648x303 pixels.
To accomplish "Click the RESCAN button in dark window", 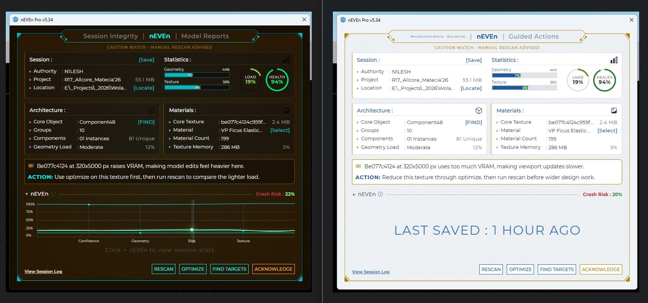I will point(164,269).
